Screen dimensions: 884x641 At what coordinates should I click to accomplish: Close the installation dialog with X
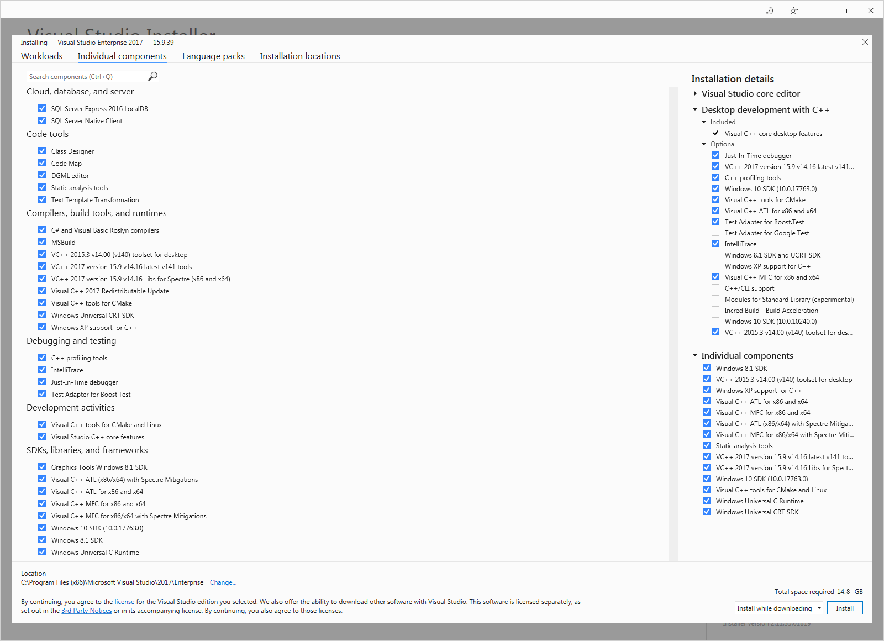click(x=865, y=42)
